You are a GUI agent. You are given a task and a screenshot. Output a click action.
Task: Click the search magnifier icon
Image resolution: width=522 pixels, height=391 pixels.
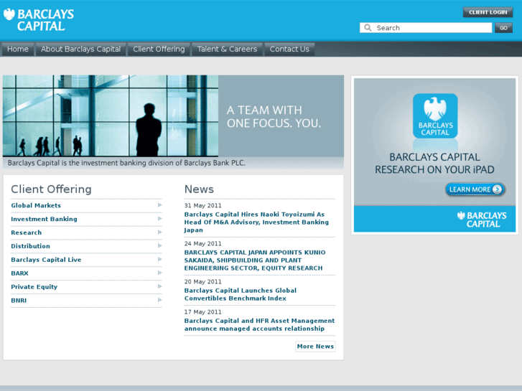pyautogui.click(x=368, y=27)
